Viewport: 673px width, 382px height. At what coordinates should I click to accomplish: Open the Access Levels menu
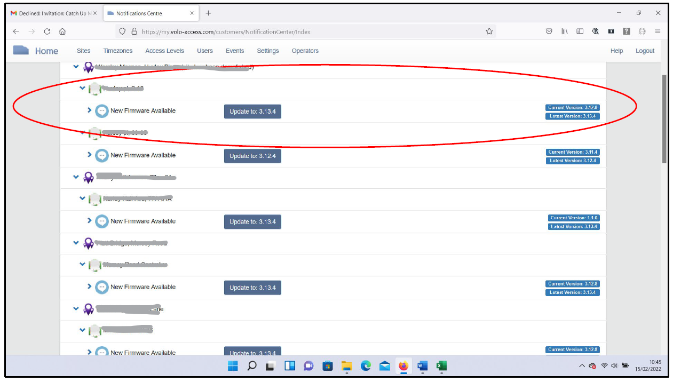pos(164,51)
